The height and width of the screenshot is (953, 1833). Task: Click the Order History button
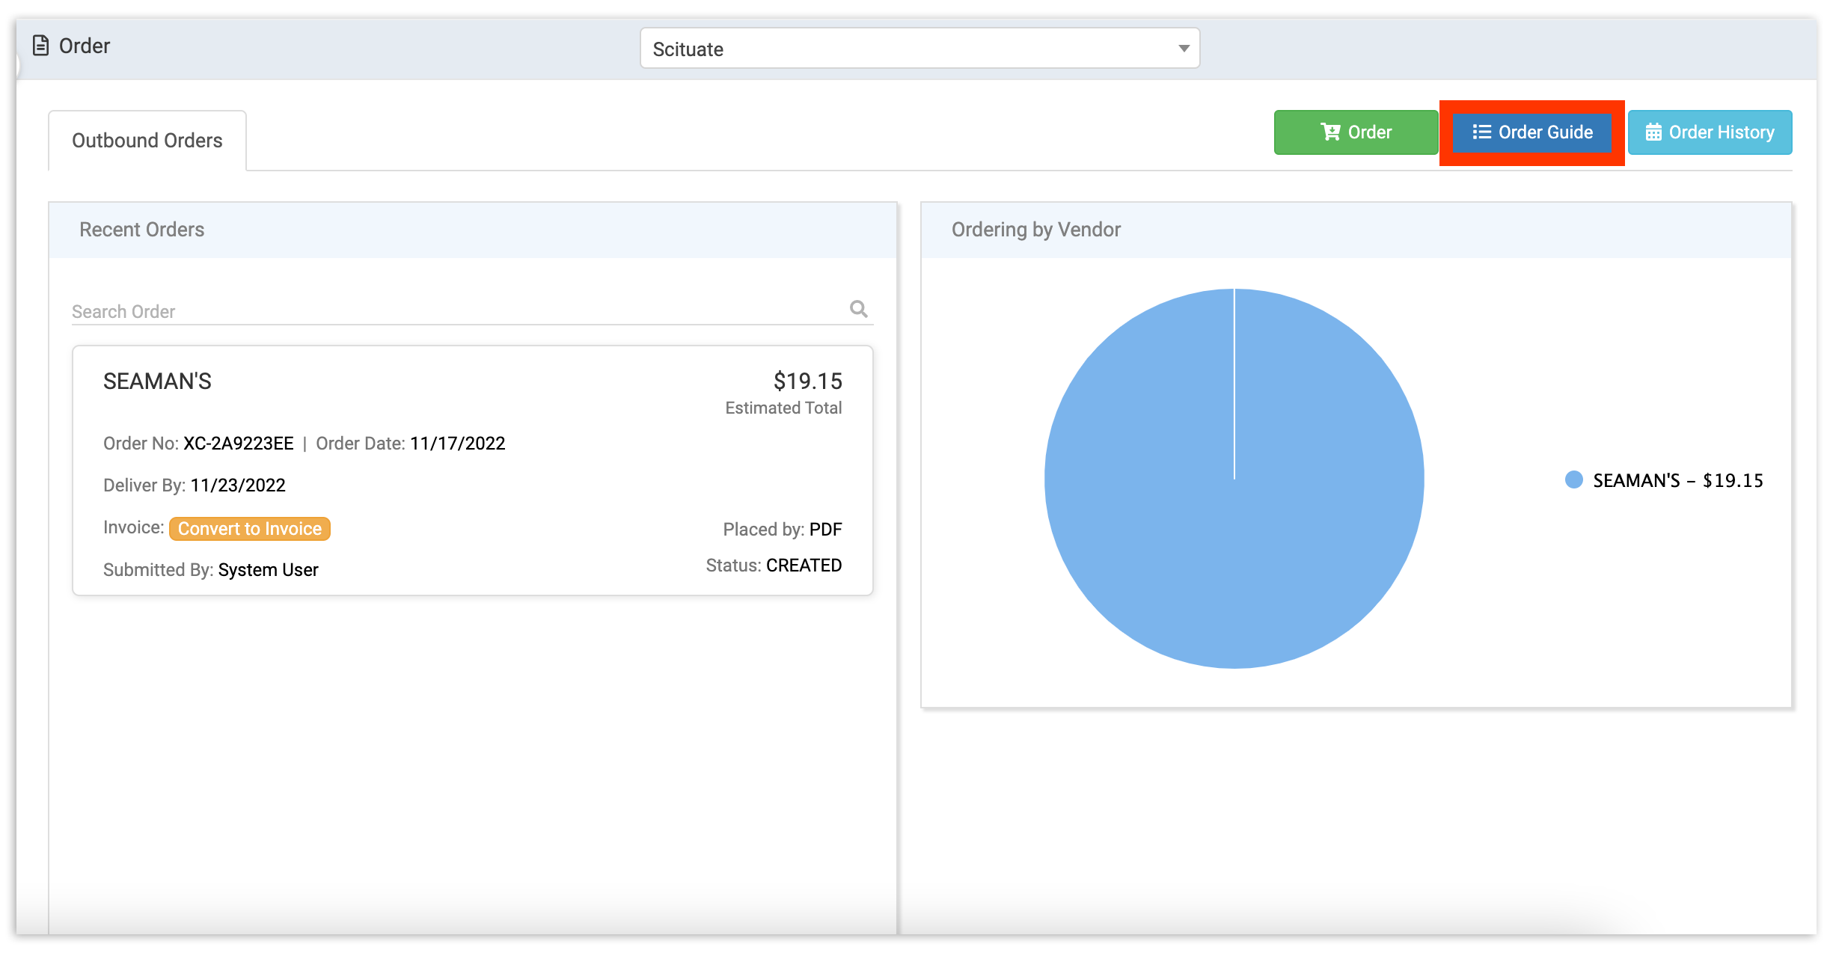[1710, 132]
